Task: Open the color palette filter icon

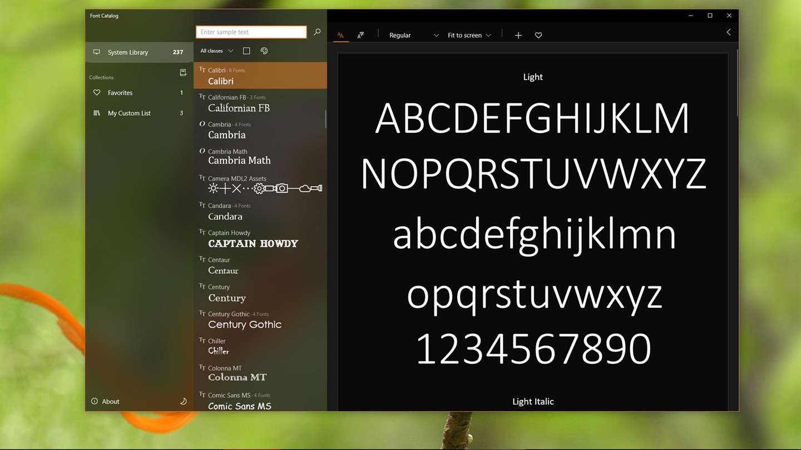Action: tap(264, 51)
